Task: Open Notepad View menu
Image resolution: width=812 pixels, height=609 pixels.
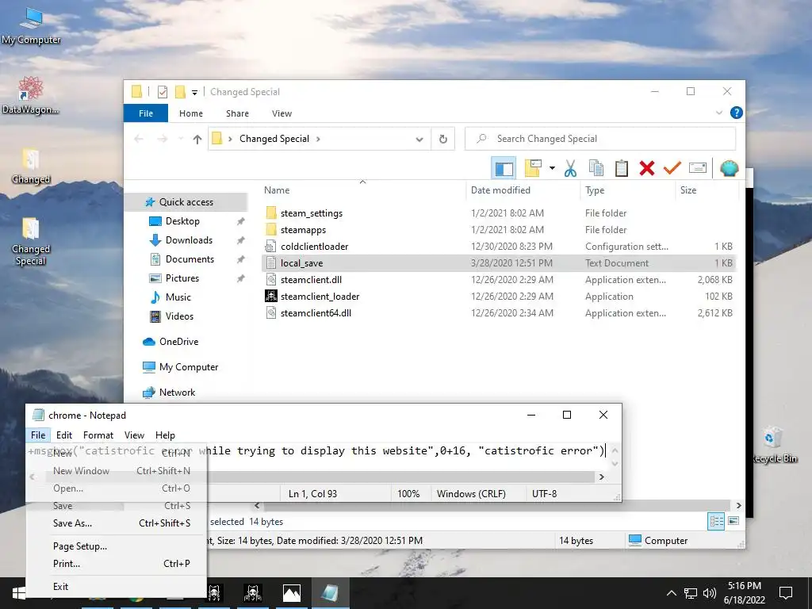Action: click(134, 435)
